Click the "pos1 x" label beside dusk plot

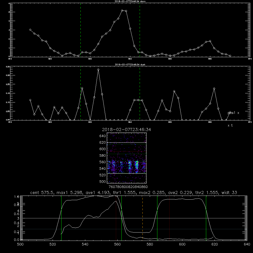[x=233, y=113]
